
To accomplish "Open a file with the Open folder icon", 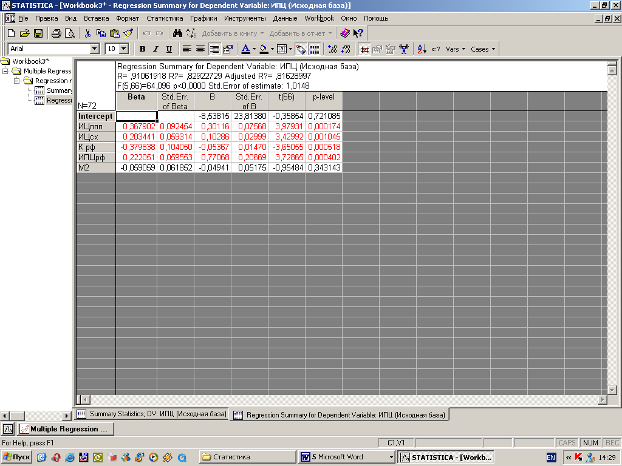I will click(x=24, y=33).
